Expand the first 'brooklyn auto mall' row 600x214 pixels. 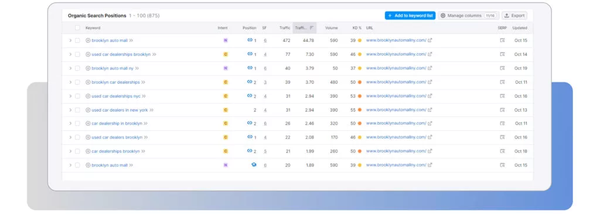(x=70, y=40)
